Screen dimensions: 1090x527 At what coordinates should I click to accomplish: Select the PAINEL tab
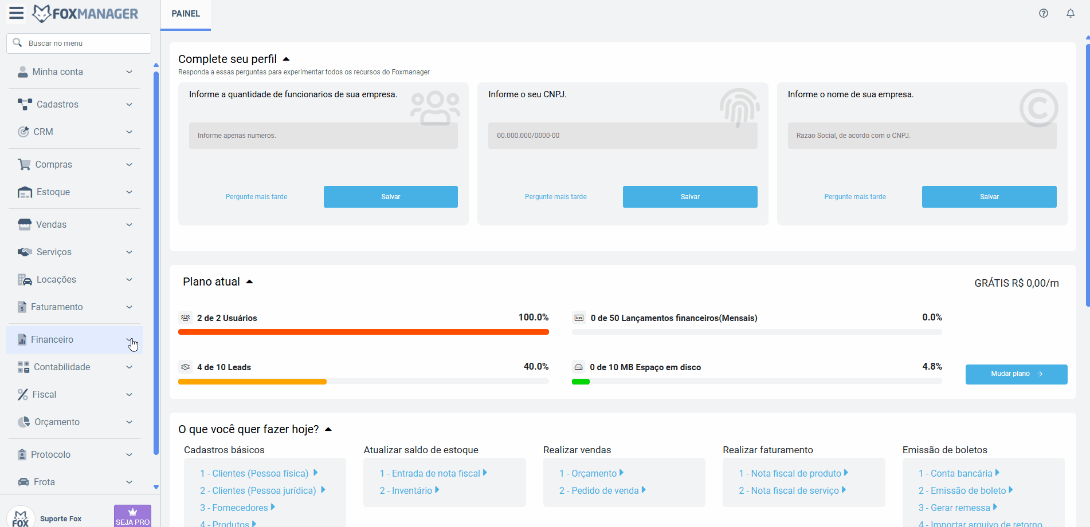[186, 14]
